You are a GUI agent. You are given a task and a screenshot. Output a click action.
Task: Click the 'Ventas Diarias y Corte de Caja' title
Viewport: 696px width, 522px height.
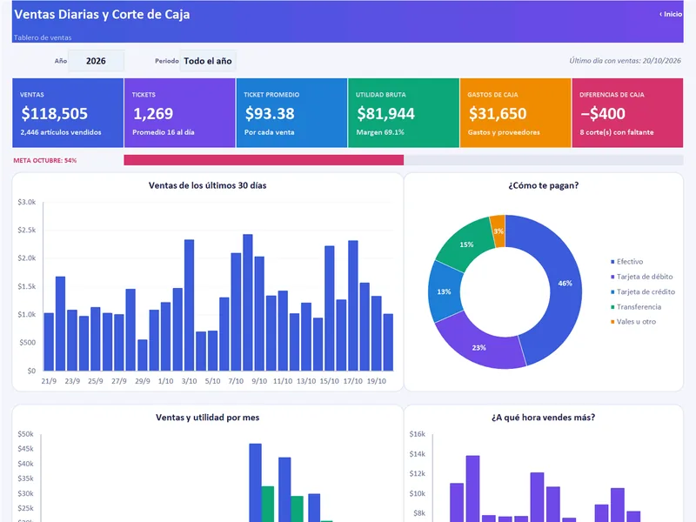102,14
